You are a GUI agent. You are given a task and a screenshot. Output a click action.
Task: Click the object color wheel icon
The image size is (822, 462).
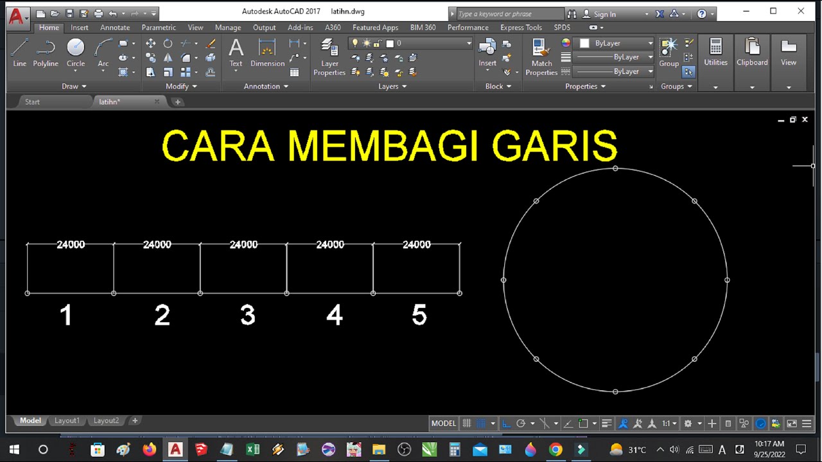pos(566,43)
